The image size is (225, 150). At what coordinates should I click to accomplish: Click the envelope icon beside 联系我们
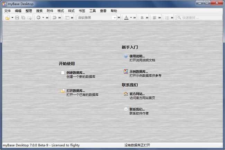coord(126,109)
